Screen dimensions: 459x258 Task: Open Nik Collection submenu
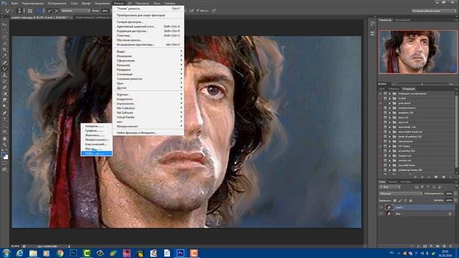pos(148,108)
